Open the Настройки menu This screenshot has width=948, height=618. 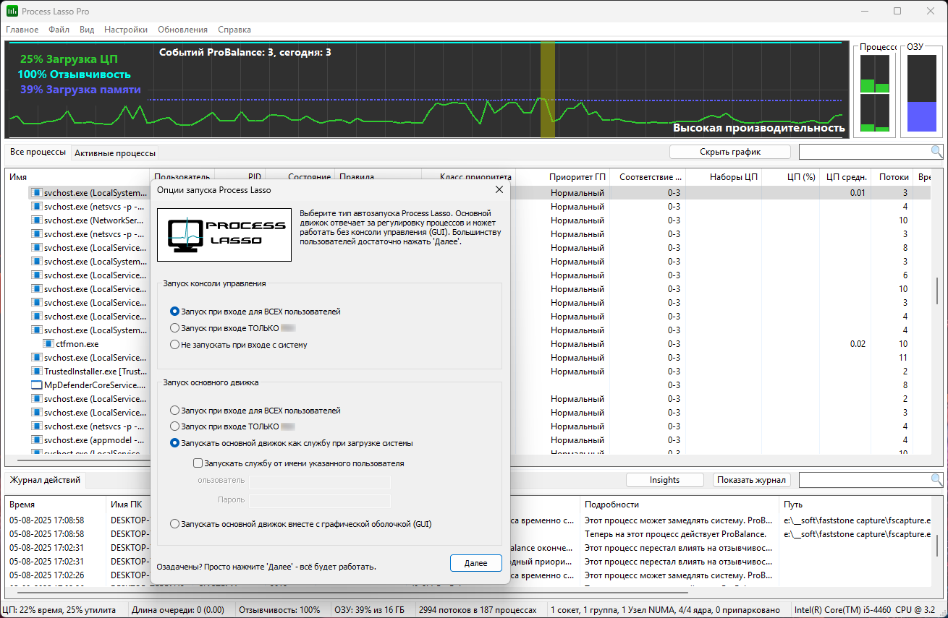point(126,30)
